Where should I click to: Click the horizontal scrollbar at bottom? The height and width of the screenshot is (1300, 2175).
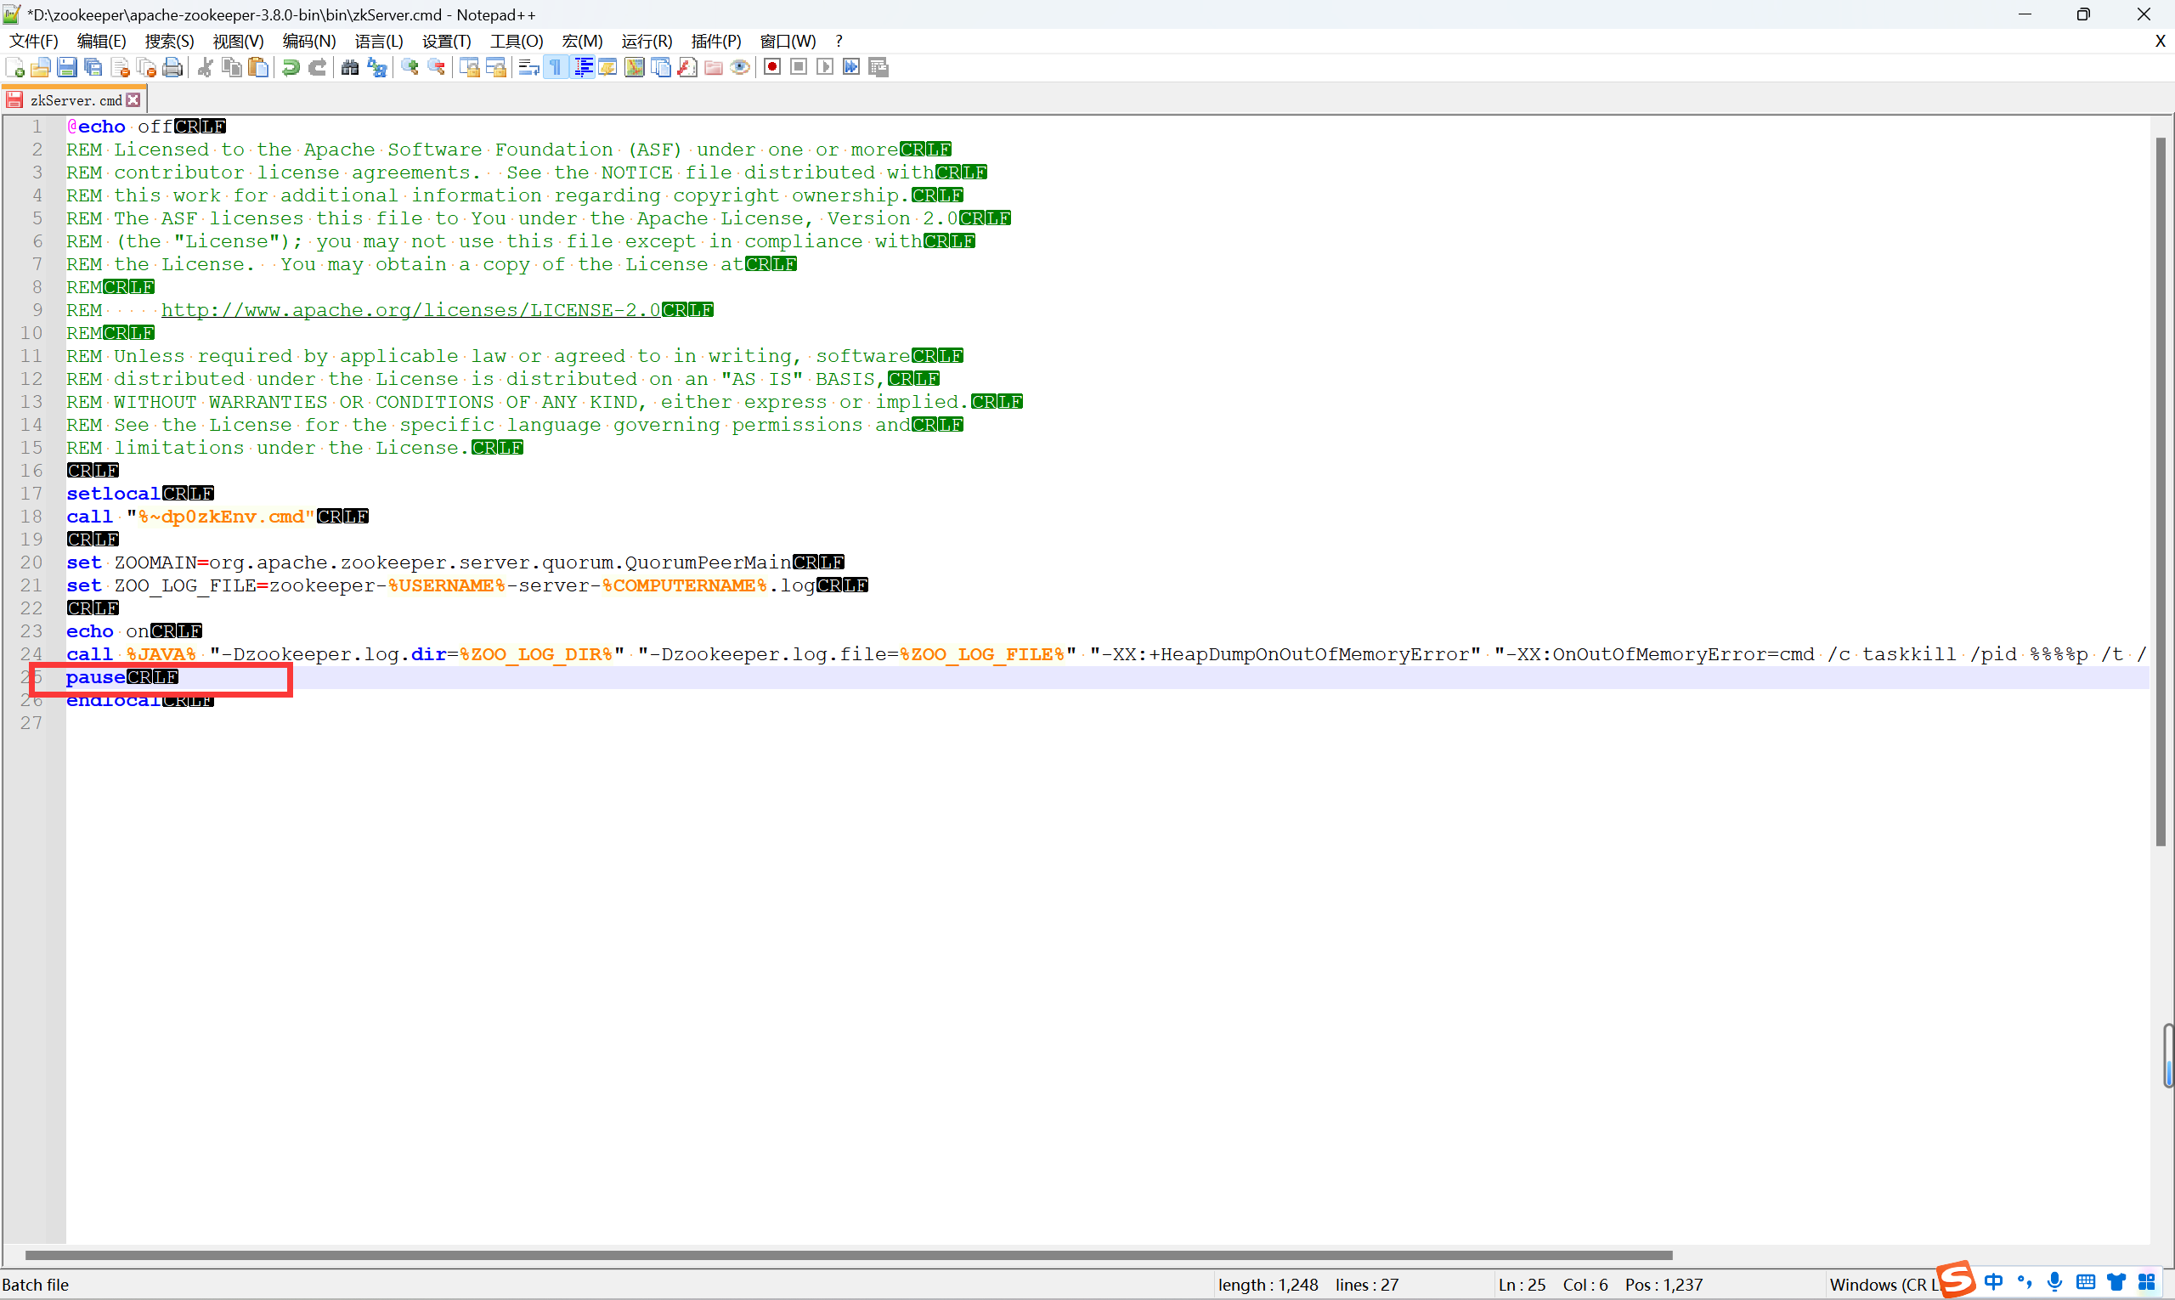tap(848, 1254)
